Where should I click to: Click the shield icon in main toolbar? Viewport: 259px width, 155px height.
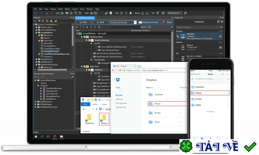[x=111, y=13]
